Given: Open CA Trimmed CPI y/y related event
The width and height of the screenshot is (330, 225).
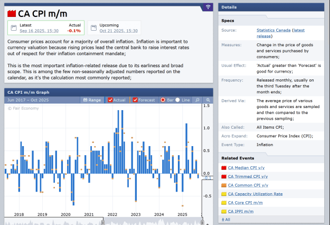Looking at the screenshot, I should [x=248, y=176].
